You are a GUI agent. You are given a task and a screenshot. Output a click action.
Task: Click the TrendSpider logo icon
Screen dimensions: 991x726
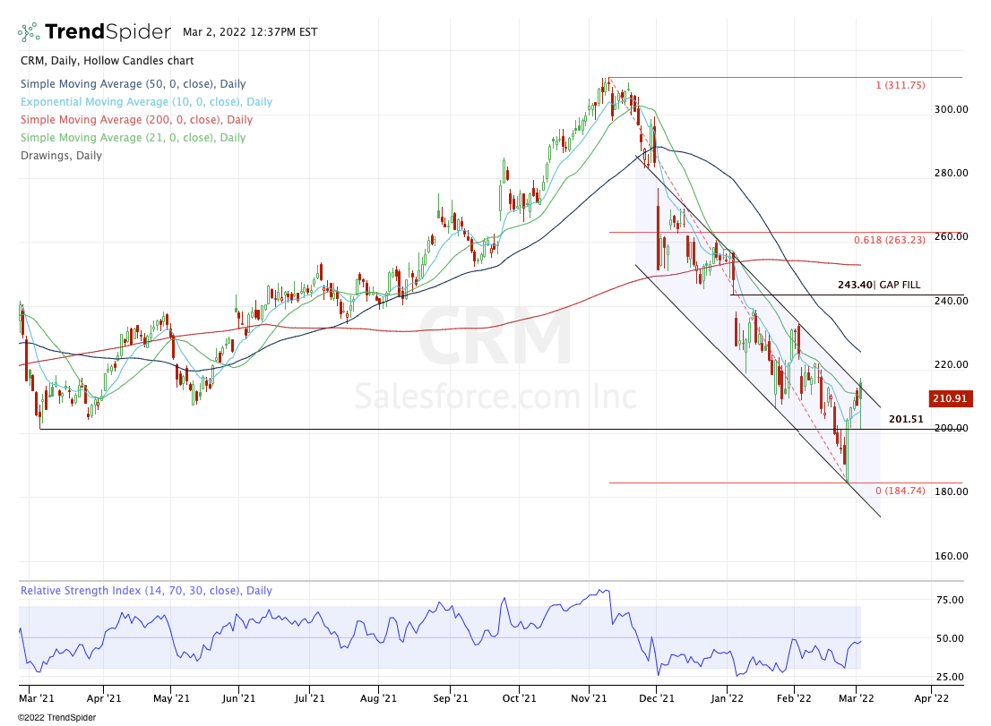(x=29, y=31)
